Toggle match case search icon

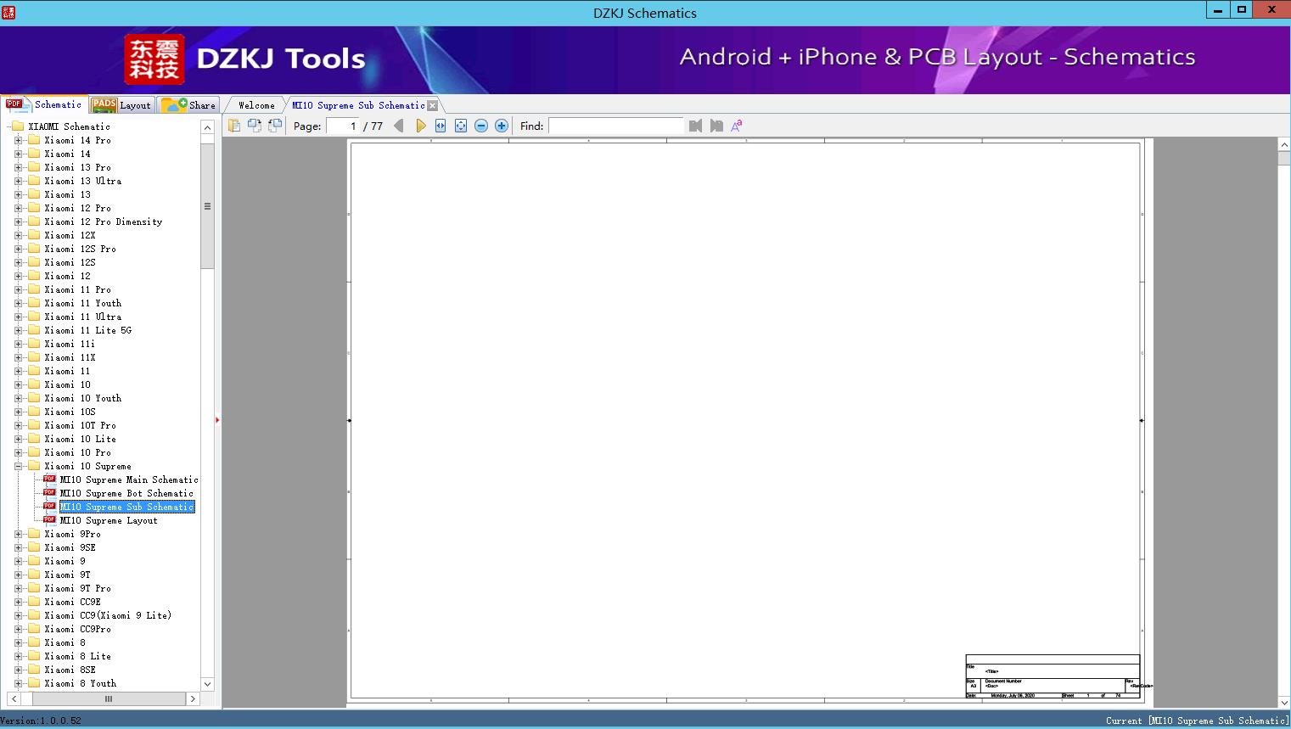click(737, 126)
